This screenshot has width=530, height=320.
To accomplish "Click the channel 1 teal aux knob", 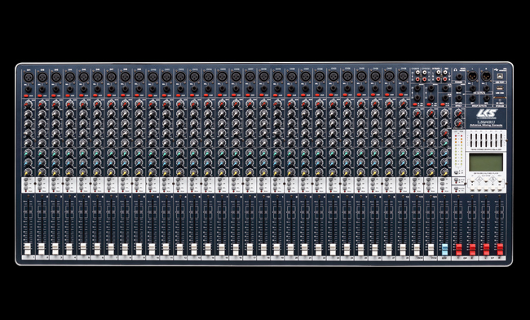I will click(x=28, y=153).
